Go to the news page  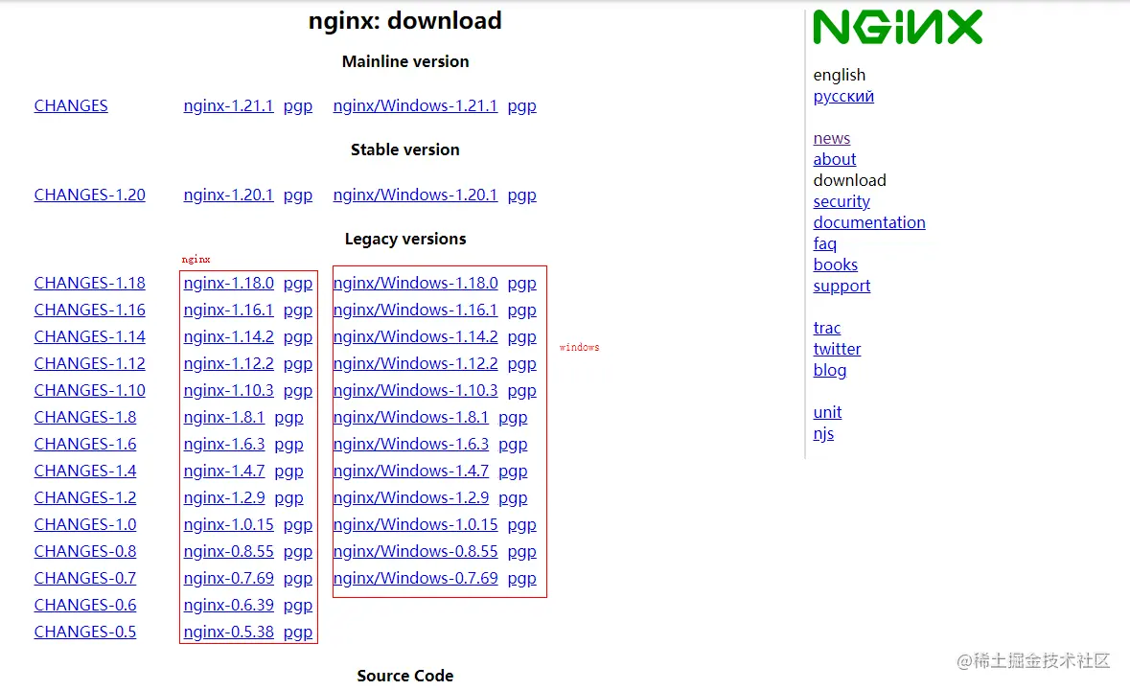[x=832, y=138]
